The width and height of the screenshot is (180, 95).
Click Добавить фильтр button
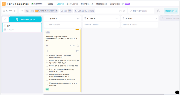tap(85, 11)
